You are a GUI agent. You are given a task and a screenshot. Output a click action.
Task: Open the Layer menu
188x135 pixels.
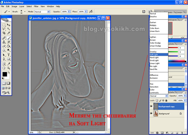coord(22,6)
